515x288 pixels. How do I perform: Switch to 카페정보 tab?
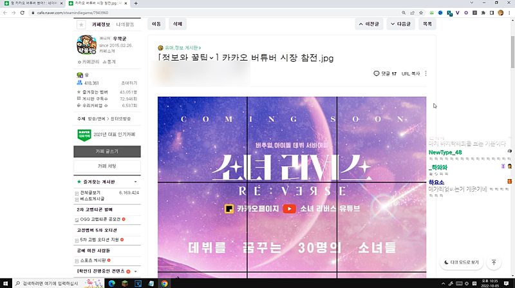tap(101, 24)
